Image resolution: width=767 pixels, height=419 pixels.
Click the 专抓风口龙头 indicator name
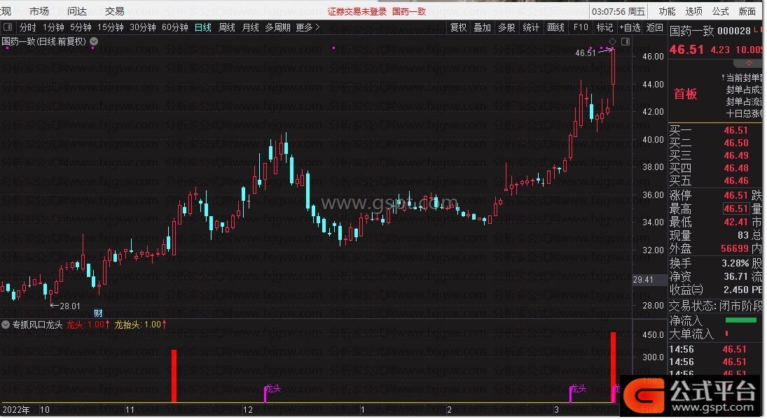point(37,325)
